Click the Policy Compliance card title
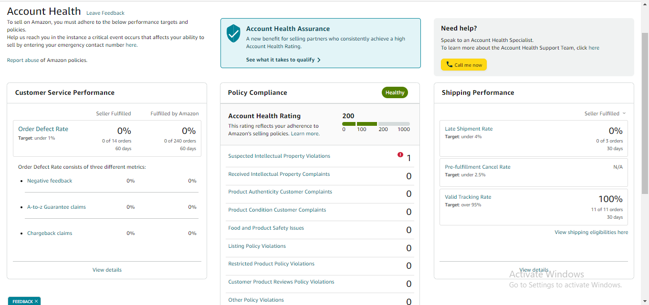649x305 pixels. (258, 93)
